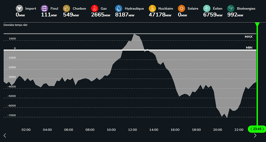Click the 02:00 time axis label

click(x=26, y=130)
